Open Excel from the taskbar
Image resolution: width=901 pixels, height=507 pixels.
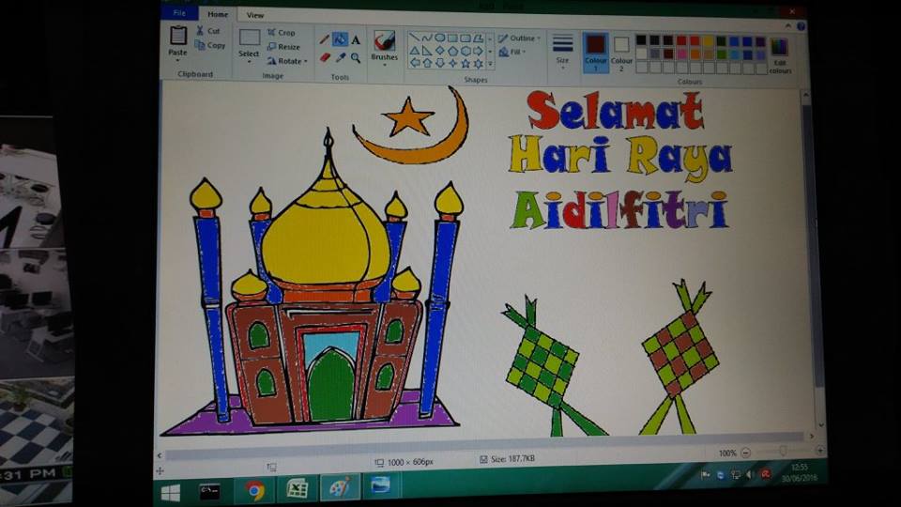tap(298, 489)
